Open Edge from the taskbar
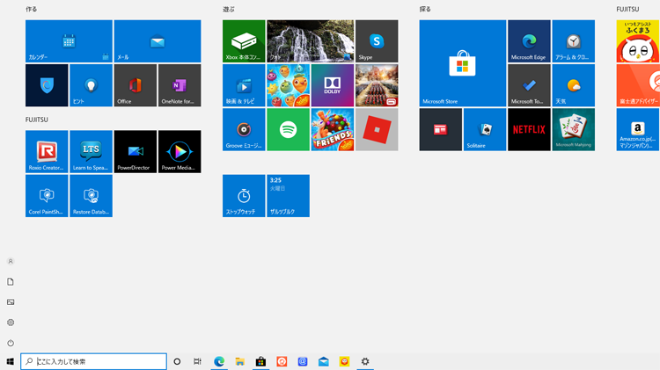This screenshot has height=370, width=660. pos(219,361)
